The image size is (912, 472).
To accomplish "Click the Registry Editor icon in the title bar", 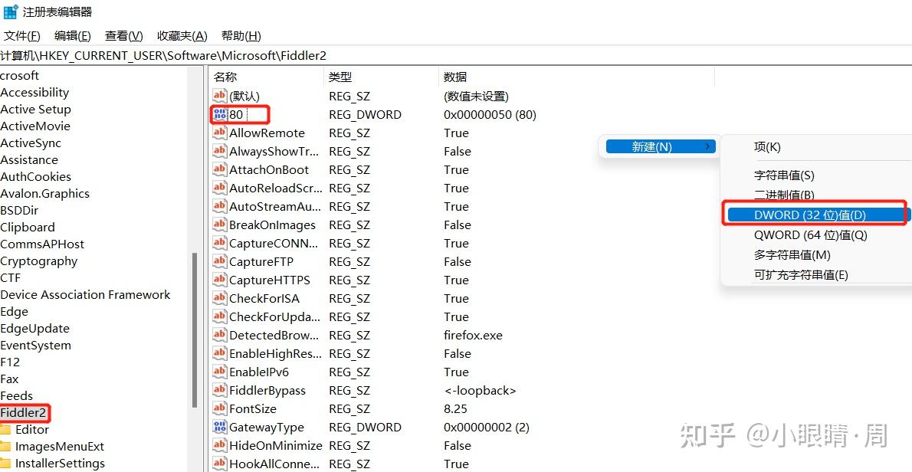I will [x=11, y=11].
